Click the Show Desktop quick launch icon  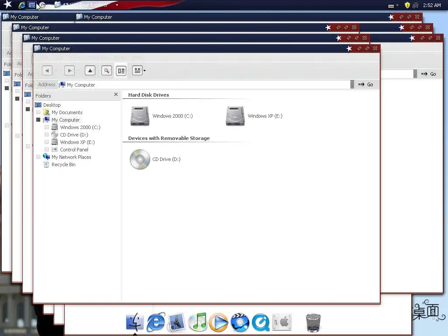pyautogui.click(x=31, y=5)
